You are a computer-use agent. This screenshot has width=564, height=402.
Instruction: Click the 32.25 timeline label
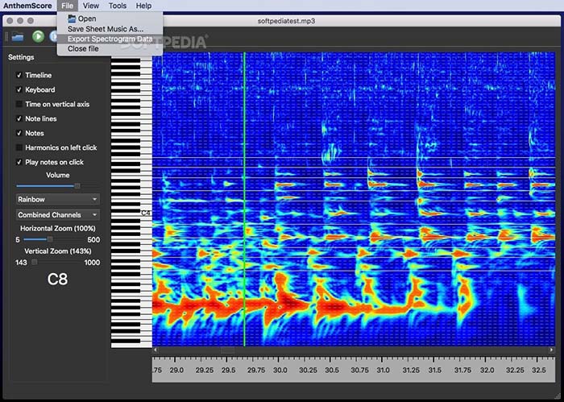[514, 370]
